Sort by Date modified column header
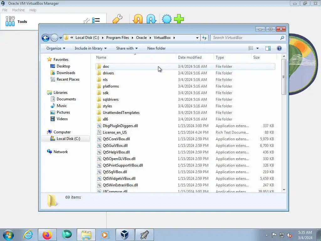321x241 pixels. 195,57
